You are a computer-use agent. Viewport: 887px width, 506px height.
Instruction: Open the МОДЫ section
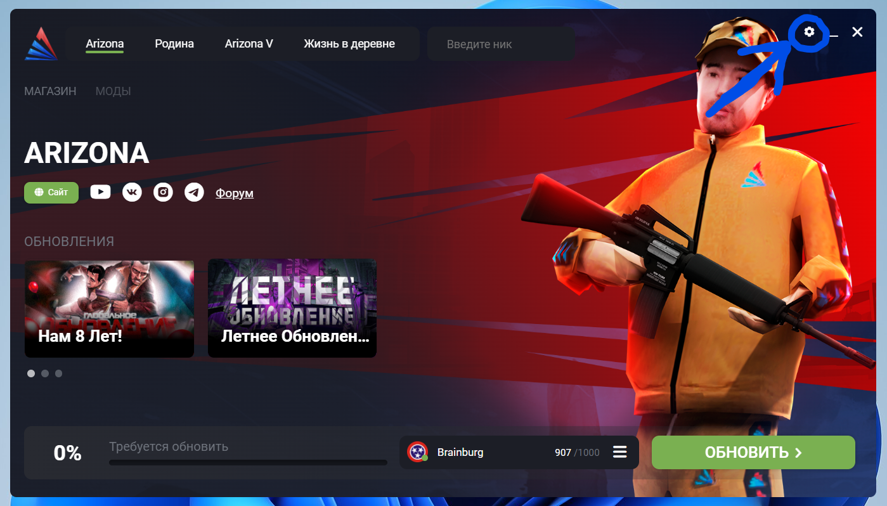click(113, 91)
